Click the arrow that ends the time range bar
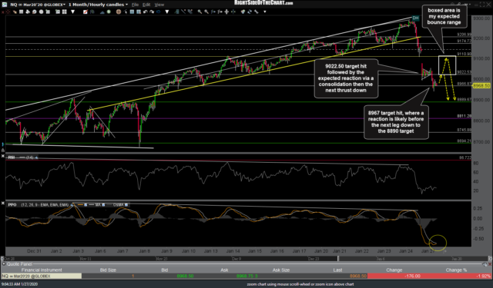Screen dimensions: 493x288 coord(490,259)
